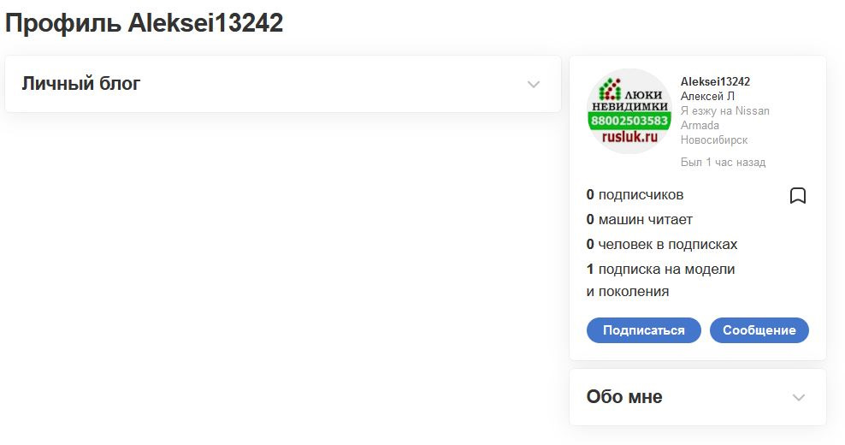
Task: Open the 0 подписчиков list
Action: (635, 195)
